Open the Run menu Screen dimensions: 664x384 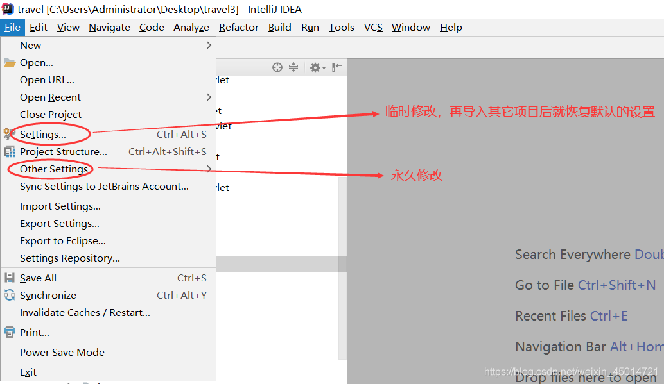point(310,28)
